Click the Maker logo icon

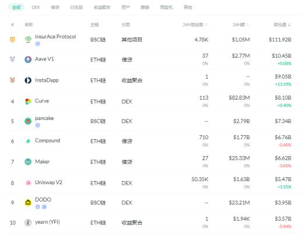point(28,162)
